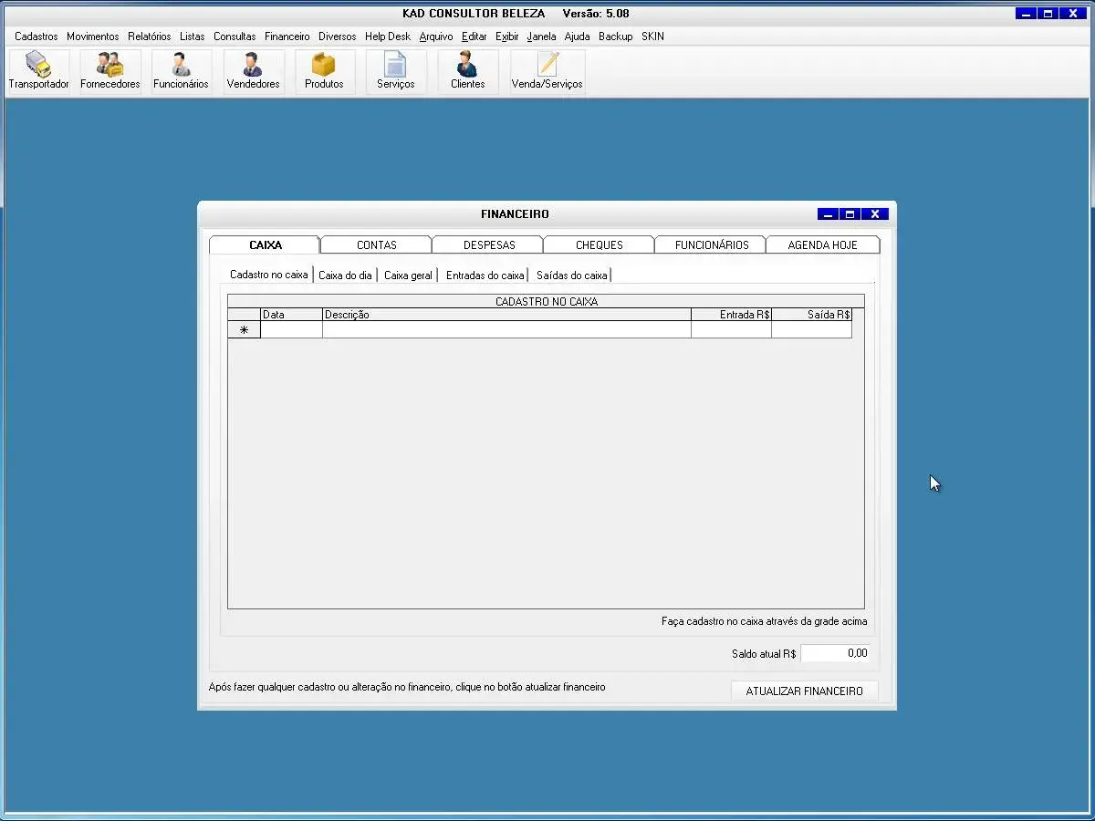The height and width of the screenshot is (821, 1095).
Task: Click the Descrição cell in the new row
Action: [506, 330]
